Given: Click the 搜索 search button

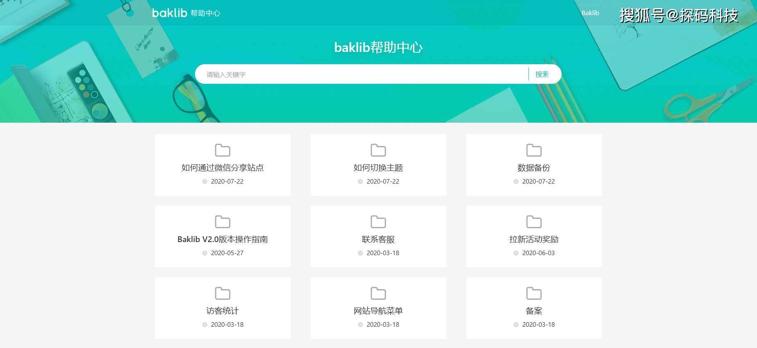Looking at the screenshot, I should 542,74.
